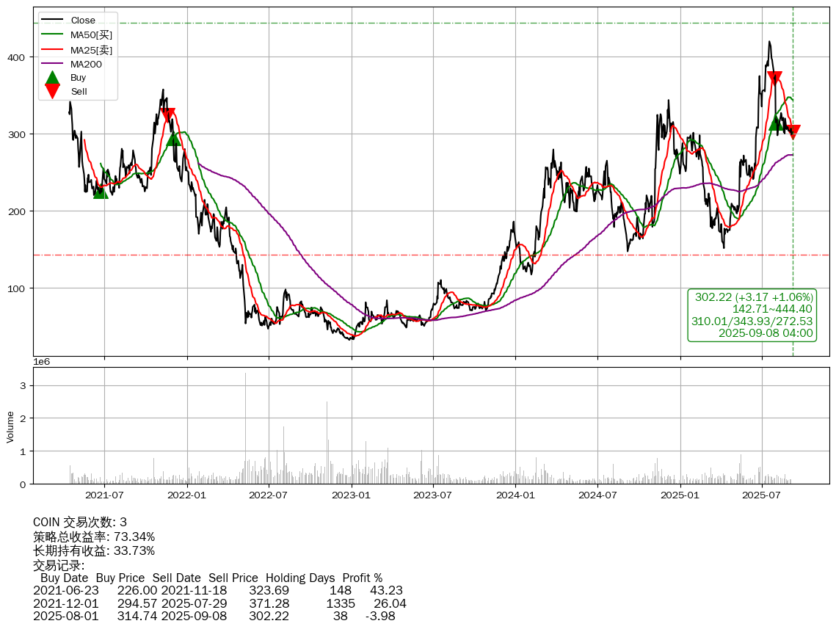Image resolution: width=836 pixels, height=629 pixels.
Task: Click the July 2025 sell marker near 371
Action: pos(774,78)
